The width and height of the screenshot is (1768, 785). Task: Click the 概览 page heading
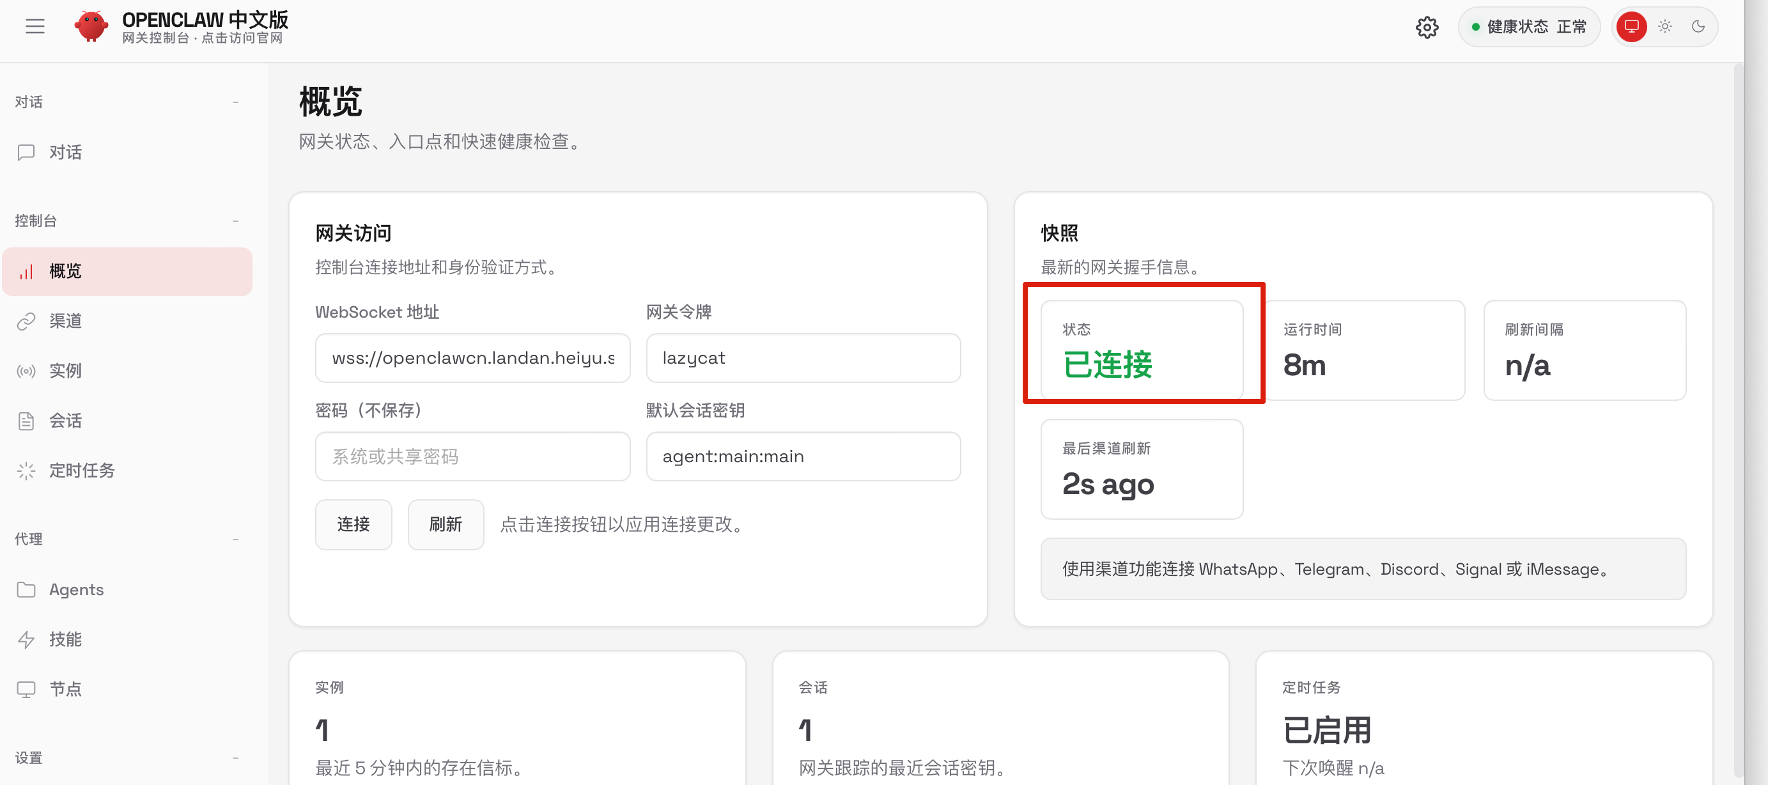pyautogui.click(x=330, y=102)
